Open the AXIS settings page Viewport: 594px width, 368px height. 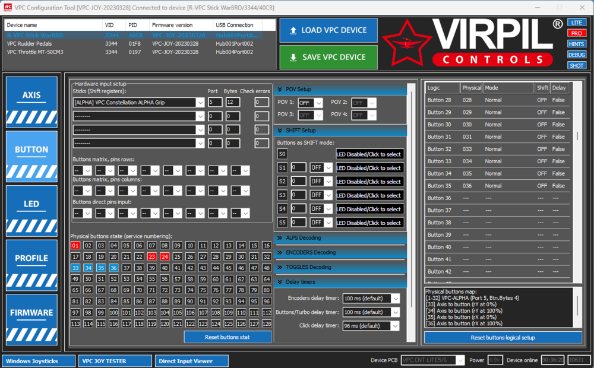(31, 102)
